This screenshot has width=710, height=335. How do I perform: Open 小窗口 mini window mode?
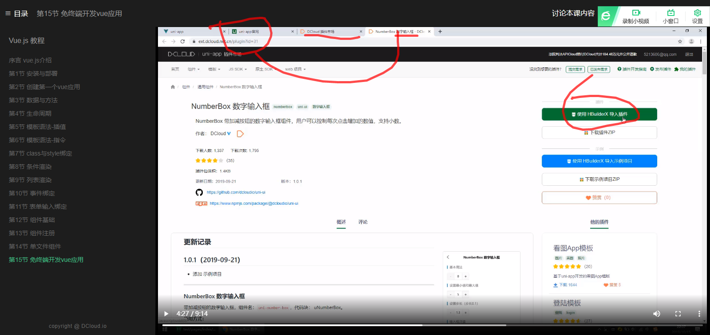671,16
